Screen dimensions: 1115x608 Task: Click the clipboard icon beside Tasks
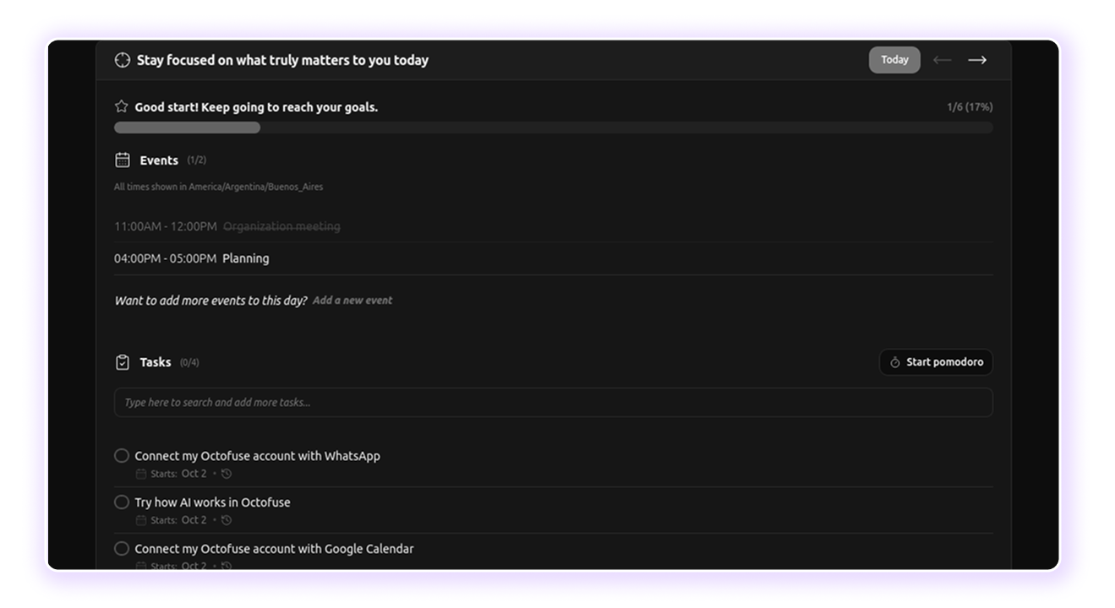coord(123,362)
